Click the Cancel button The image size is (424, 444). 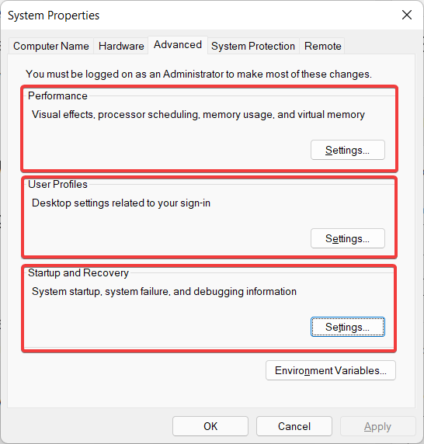pos(294,426)
